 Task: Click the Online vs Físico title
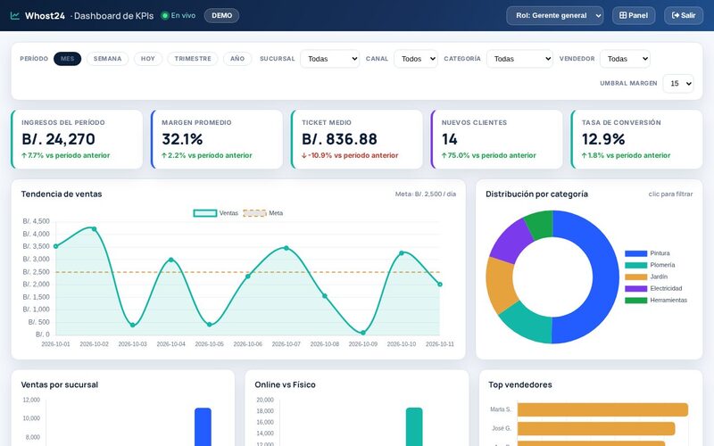[285, 384]
